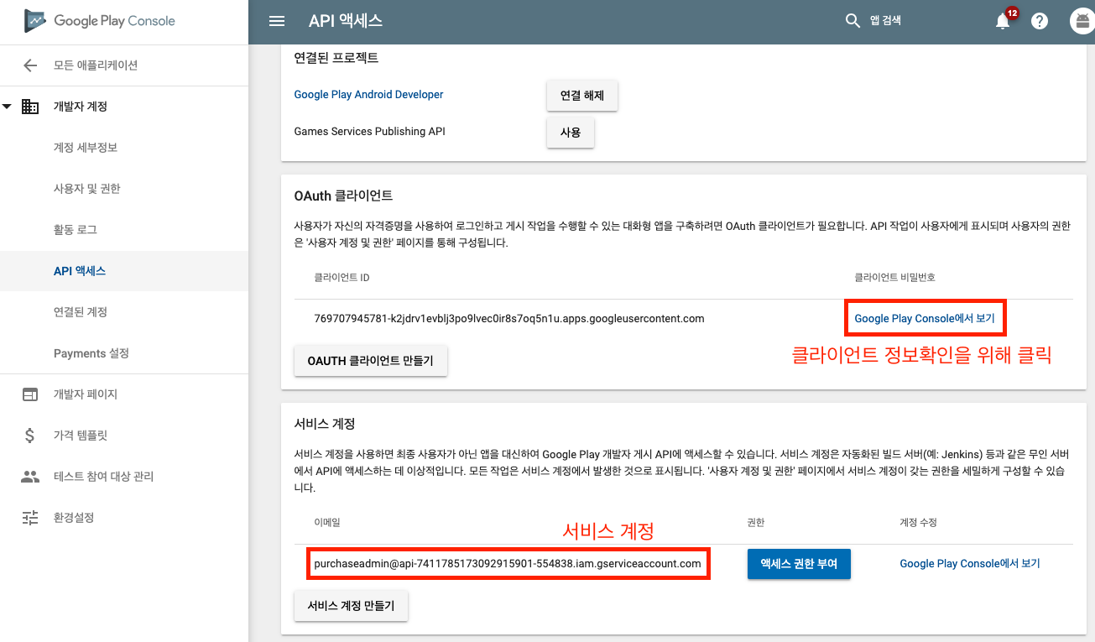Click OAUTH 클라이언트 만들기 button
1095x642 pixels.
371,361
